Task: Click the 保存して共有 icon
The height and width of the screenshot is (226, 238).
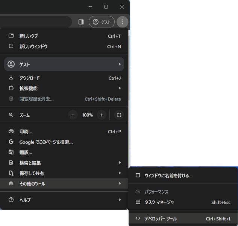Action: 11,173
